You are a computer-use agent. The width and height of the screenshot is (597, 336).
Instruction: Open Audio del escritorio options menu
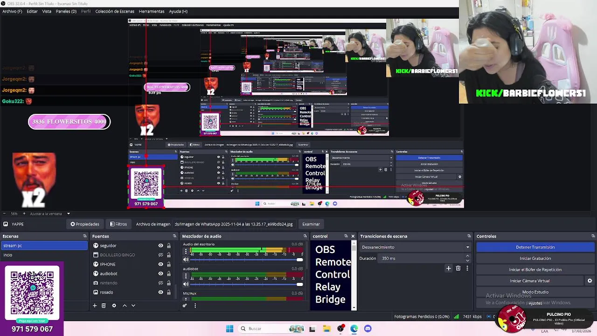pos(186,252)
